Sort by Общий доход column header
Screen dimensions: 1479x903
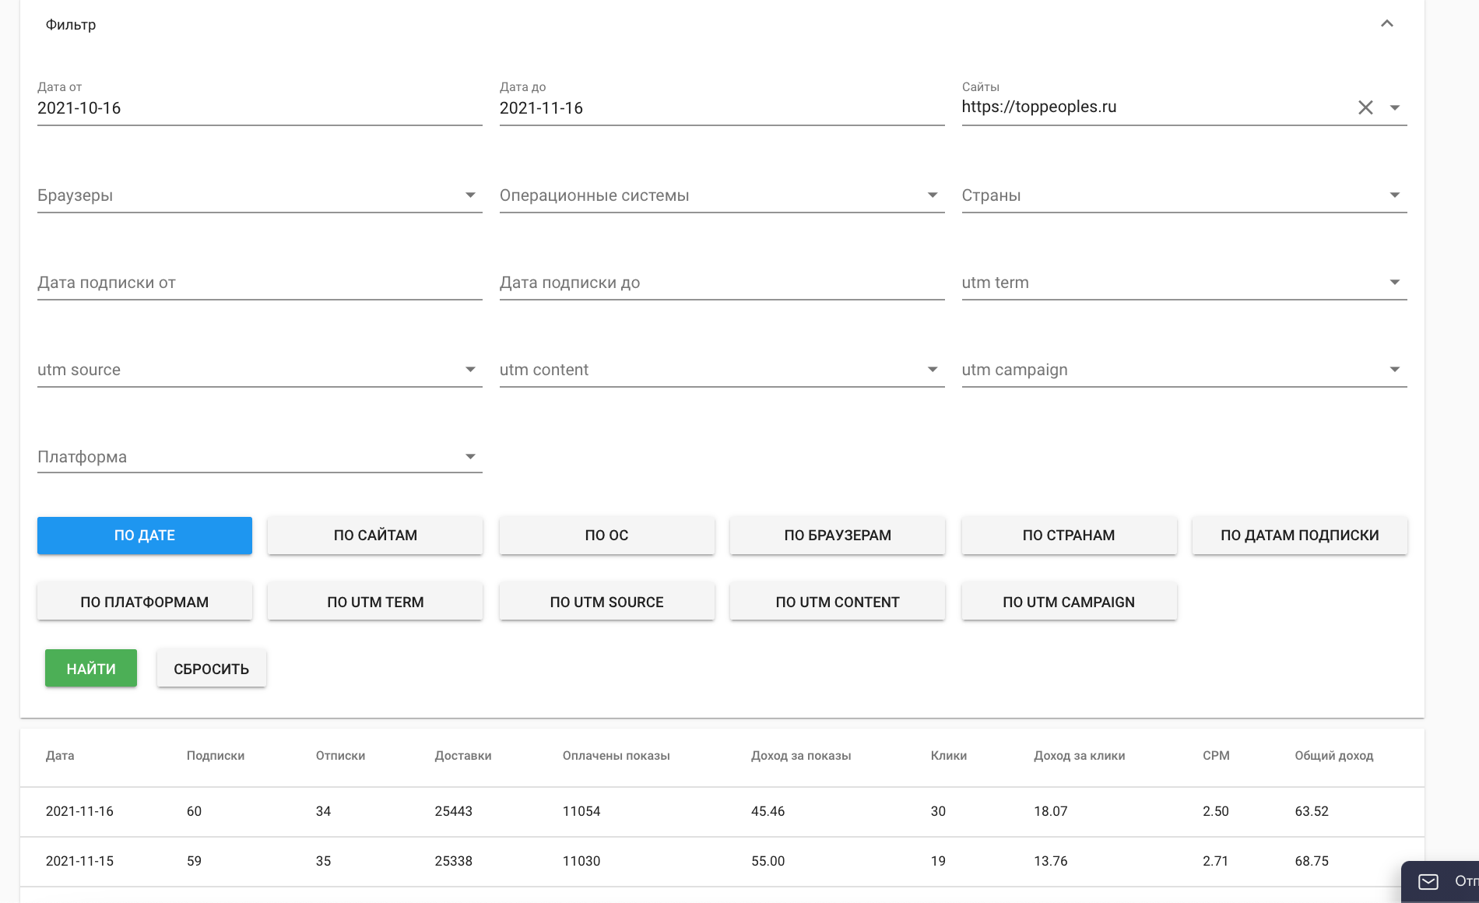click(1333, 756)
